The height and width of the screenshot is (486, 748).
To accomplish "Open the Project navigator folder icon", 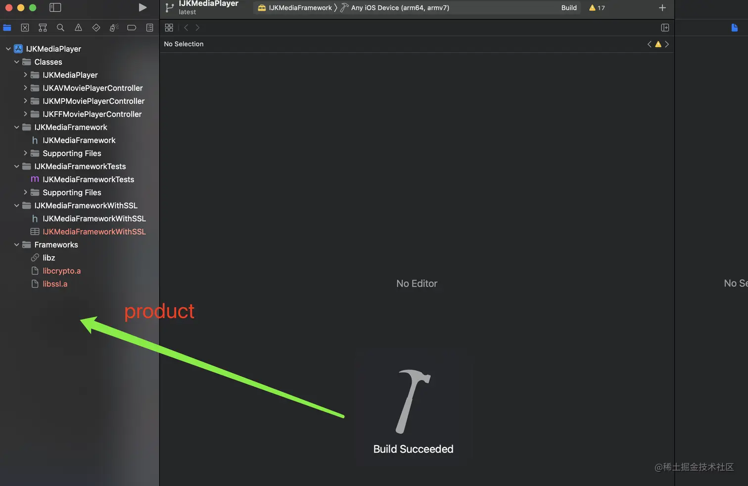I will point(7,28).
